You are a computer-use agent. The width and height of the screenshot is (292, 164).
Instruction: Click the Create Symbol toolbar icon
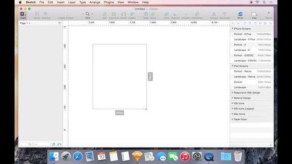[66, 14]
